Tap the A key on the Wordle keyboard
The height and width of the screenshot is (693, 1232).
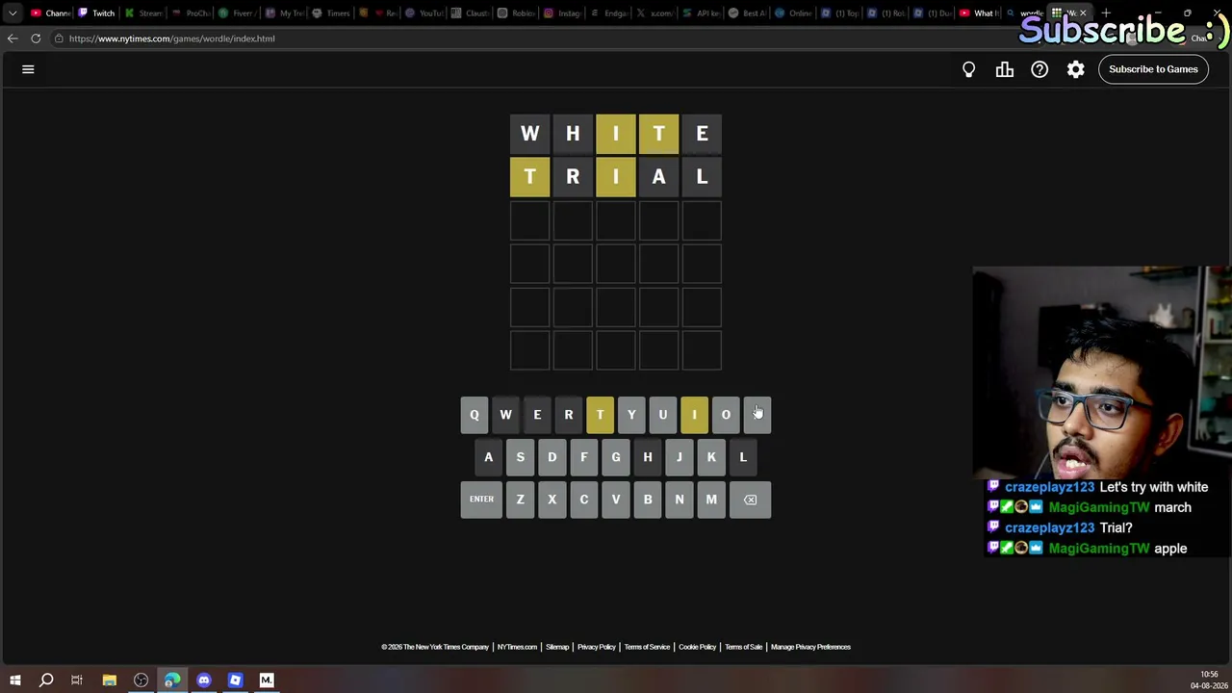pyautogui.click(x=489, y=457)
